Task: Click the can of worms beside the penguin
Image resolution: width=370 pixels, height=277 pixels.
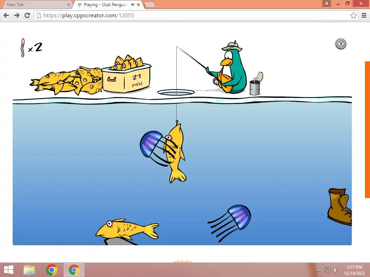Action: point(255,84)
